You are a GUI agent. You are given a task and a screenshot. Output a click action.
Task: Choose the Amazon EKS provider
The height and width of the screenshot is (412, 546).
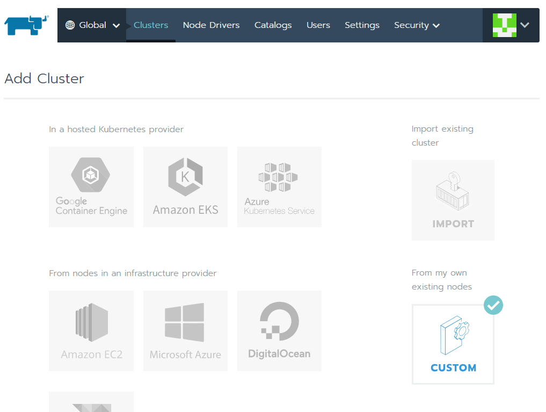(185, 187)
